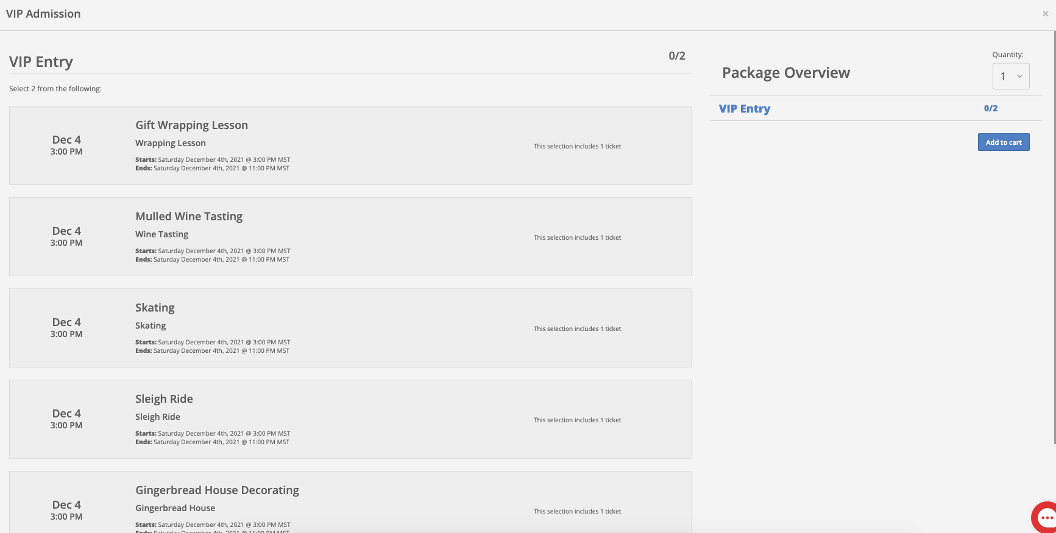Pick the Gingerbread House Decorating option

click(350, 502)
